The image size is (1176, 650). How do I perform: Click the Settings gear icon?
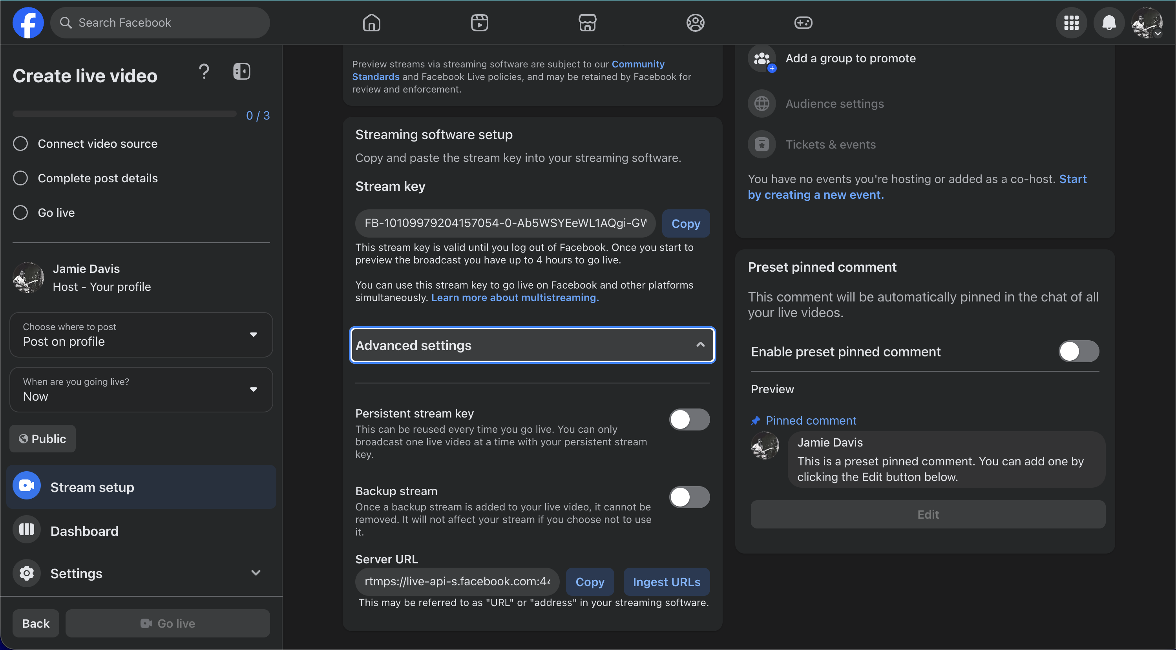[26, 573]
